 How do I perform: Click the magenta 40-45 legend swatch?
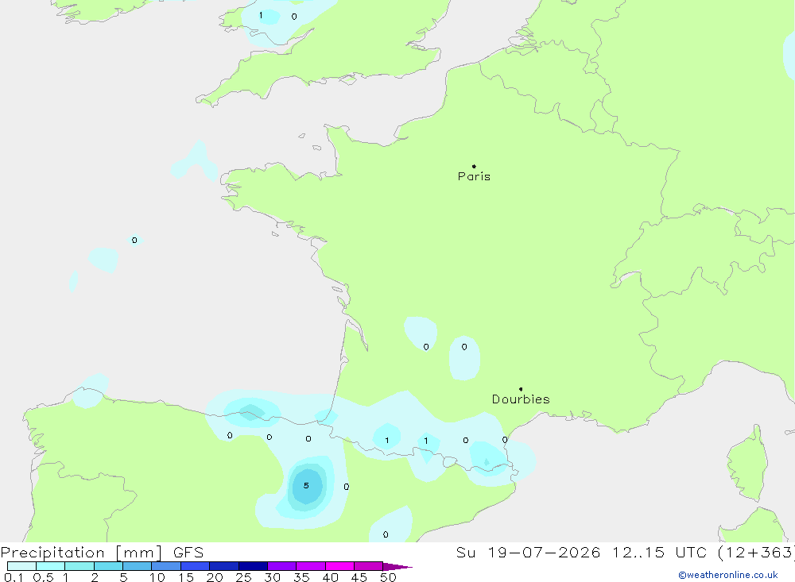pyautogui.click(x=339, y=566)
